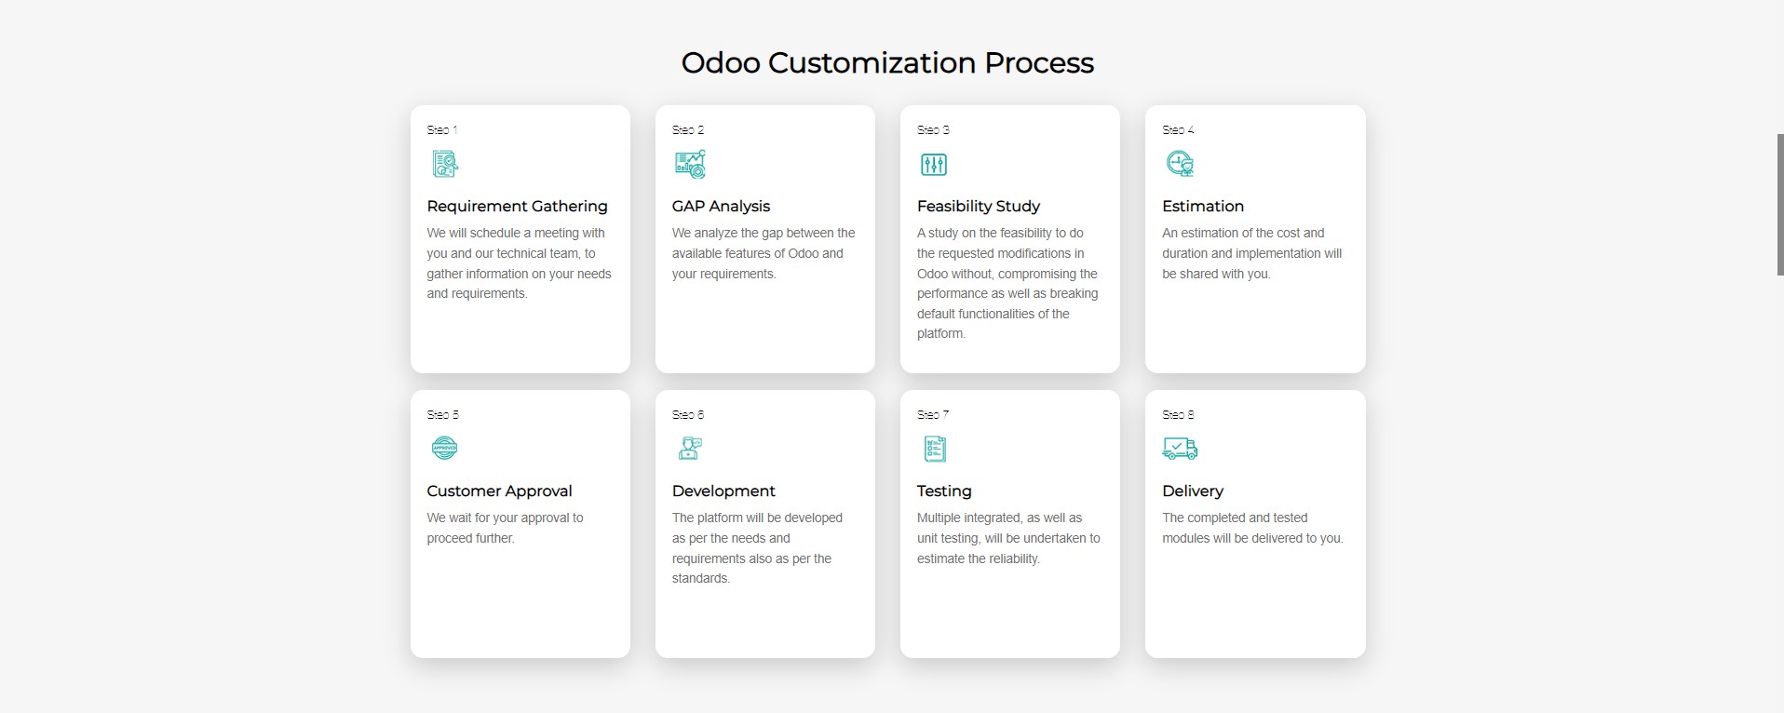Click the Feasibility Study sliders icon
The width and height of the screenshot is (1784, 713).
coord(933,165)
